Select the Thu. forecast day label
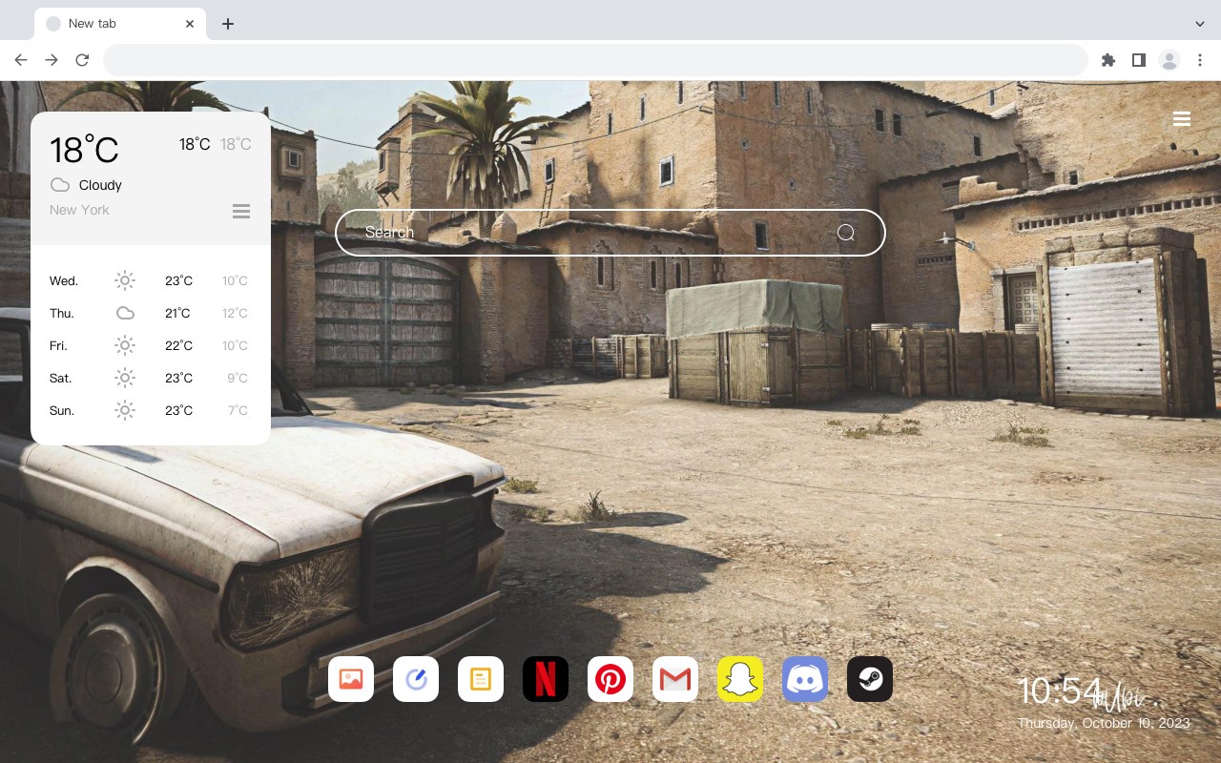Screen dimensions: 1221x763 pyautogui.click(x=62, y=313)
